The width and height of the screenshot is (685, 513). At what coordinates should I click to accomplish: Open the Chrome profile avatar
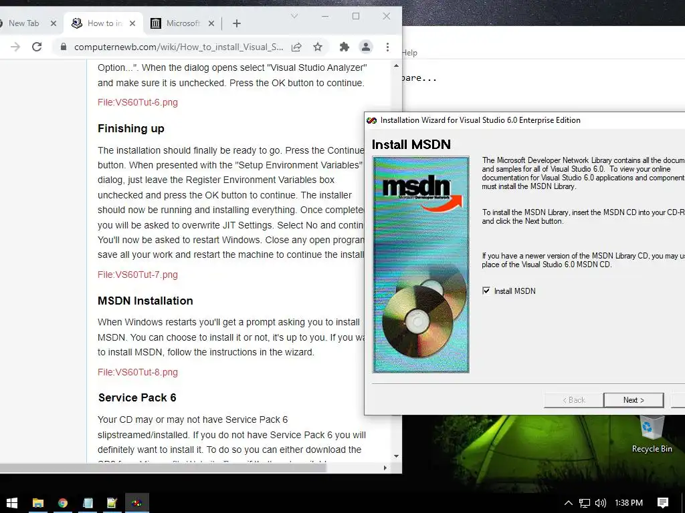[x=366, y=47]
